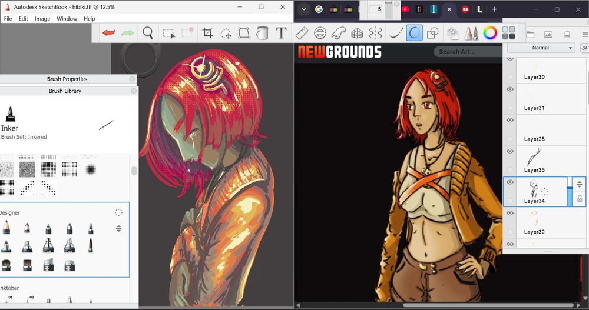
Task: Open the Normal blend mode dropdown
Action: [x=541, y=48]
